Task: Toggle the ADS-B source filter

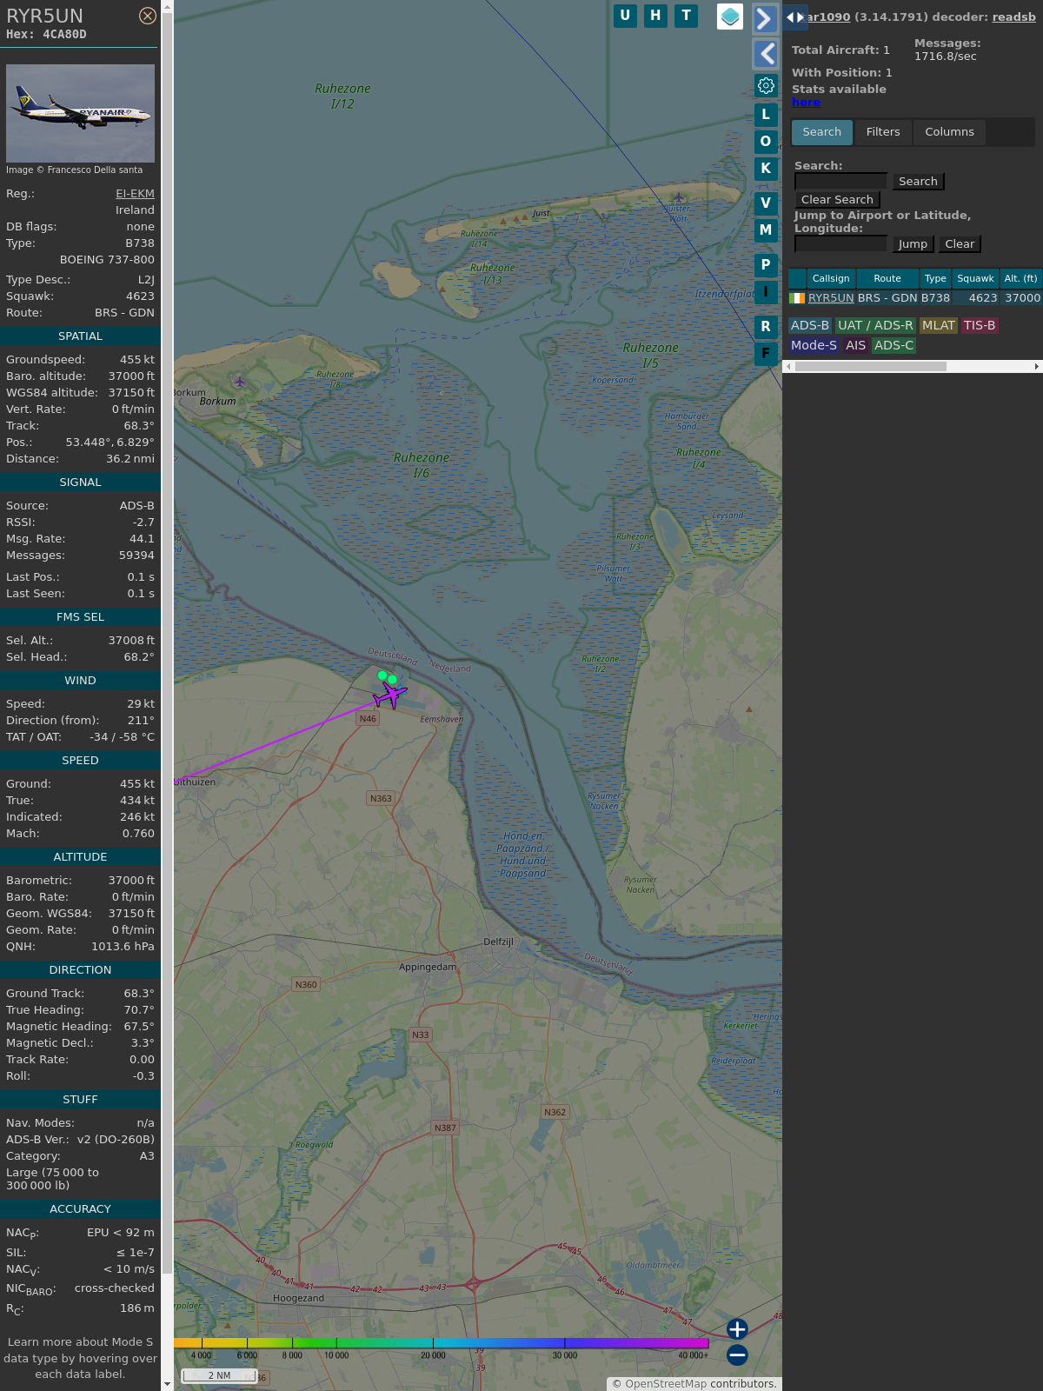Action: tap(809, 325)
